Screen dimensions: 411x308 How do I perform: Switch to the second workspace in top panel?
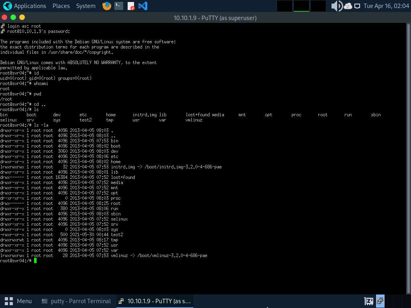point(301,6)
